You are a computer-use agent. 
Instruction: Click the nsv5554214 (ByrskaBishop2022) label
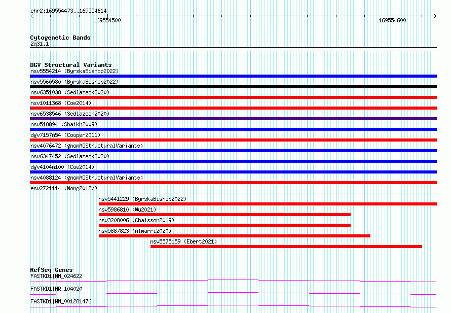point(74,71)
